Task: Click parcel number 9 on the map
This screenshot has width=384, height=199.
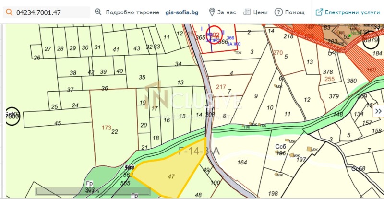Action: coord(256,96)
